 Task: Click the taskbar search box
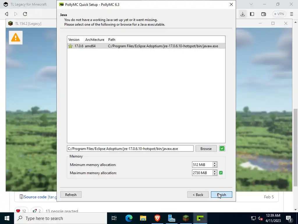pos(61,218)
